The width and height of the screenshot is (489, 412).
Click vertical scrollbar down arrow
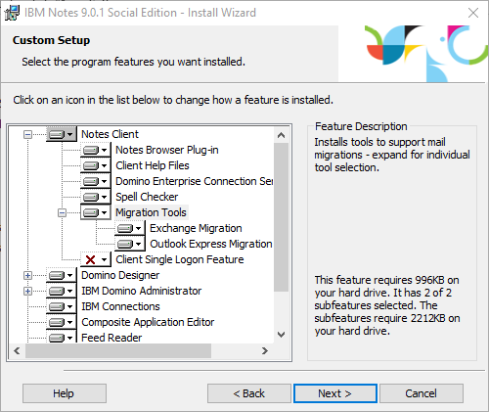[x=282, y=335]
